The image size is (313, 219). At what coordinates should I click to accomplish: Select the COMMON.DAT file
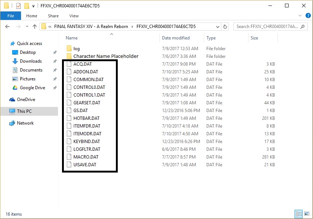(89, 80)
